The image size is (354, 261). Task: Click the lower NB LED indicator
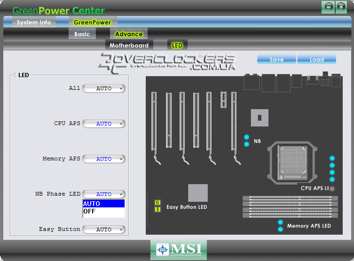(246, 144)
